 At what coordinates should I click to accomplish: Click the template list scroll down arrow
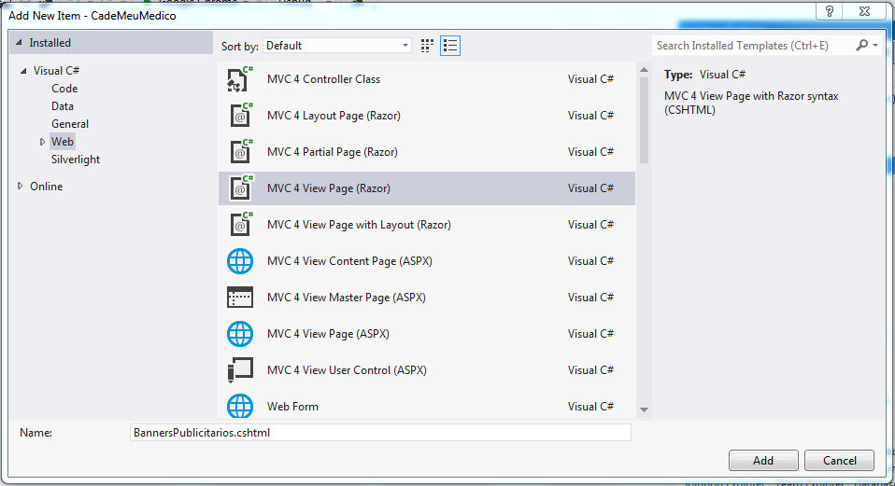point(644,410)
